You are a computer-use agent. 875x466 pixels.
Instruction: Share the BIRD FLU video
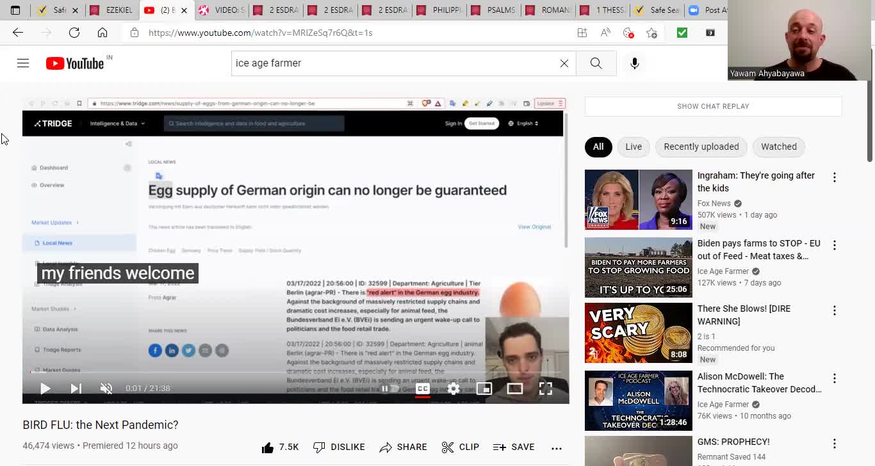point(403,447)
